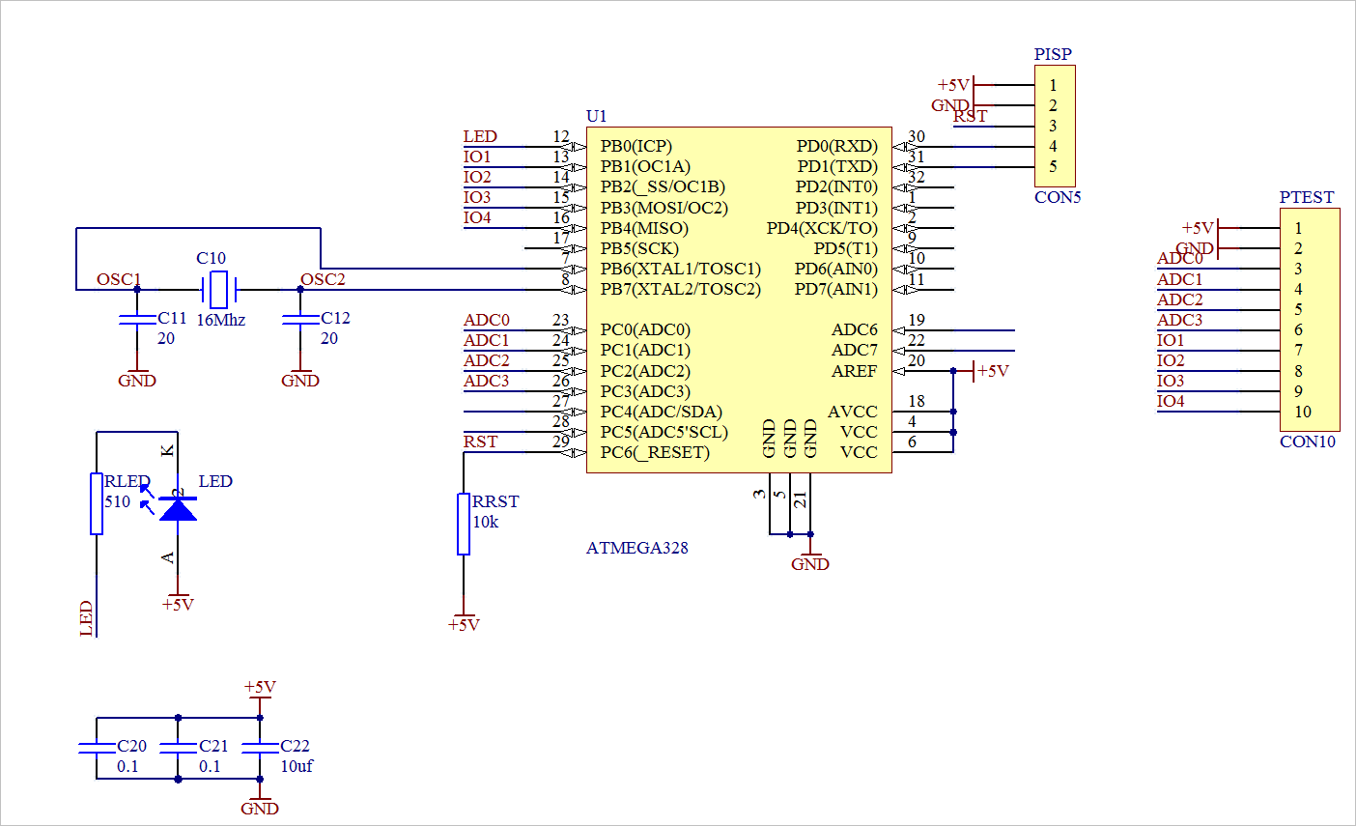Select the C20 capacitor symbol
The height and width of the screenshot is (826, 1356).
(x=97, y=748)
